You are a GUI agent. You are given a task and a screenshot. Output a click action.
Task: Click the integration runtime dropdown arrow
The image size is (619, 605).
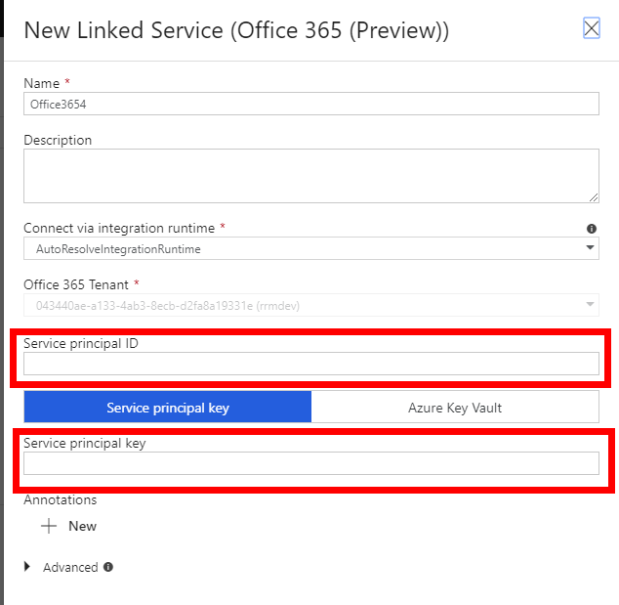pyautogui.click(x=590, y=248)
